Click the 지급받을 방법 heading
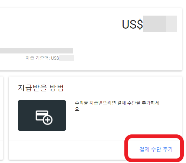The width and height of the screenshot is (186, 163). point(41,88)
